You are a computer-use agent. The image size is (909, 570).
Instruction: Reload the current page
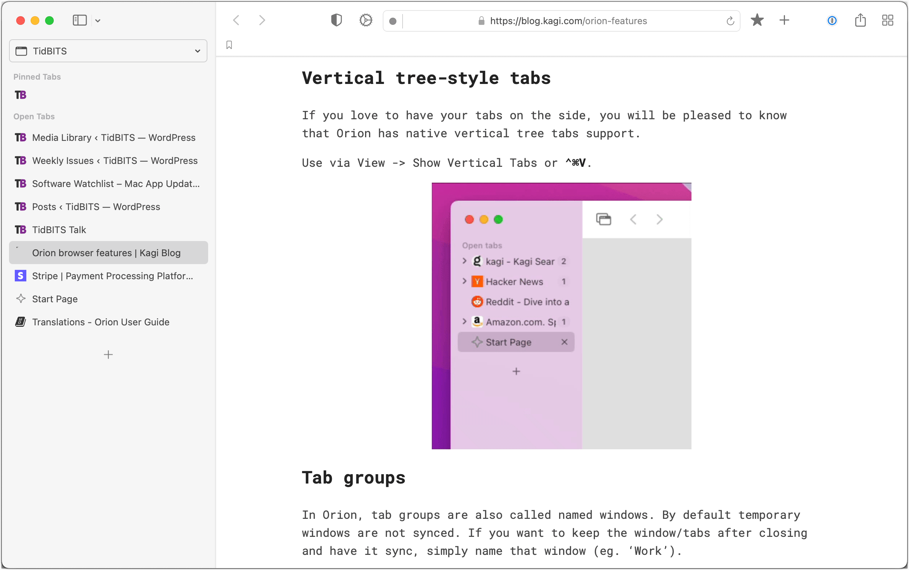[730, 21]
